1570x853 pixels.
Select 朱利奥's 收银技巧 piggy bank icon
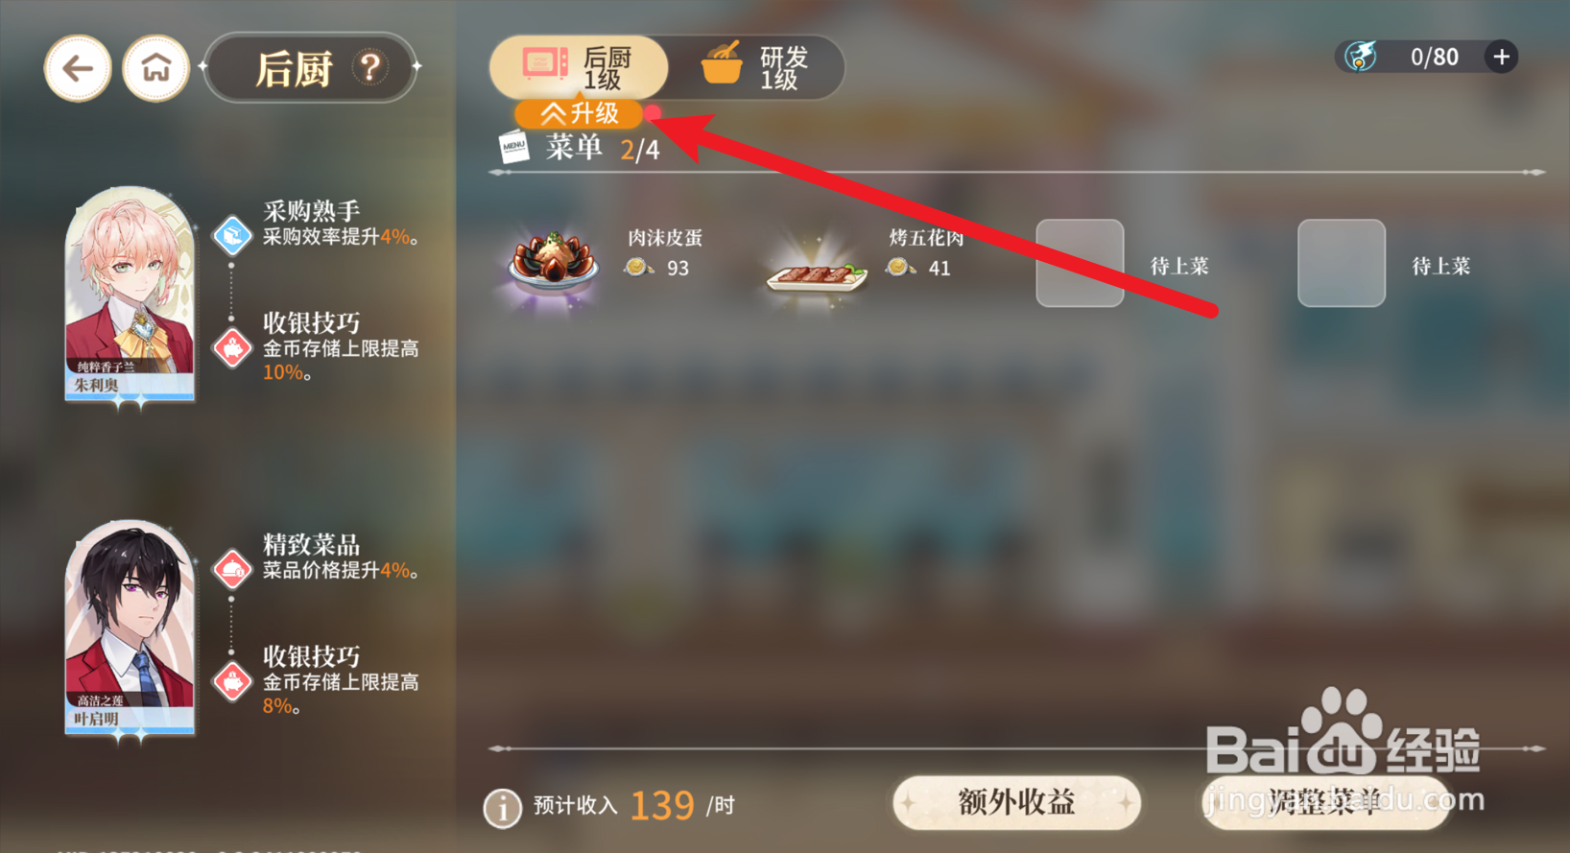pos(232,348)
